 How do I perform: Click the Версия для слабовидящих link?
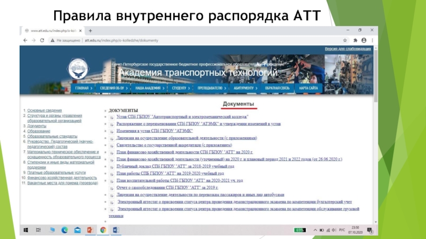coord(348,49)
